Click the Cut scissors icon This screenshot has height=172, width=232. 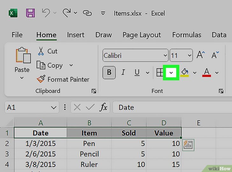(x=41, y=51)
